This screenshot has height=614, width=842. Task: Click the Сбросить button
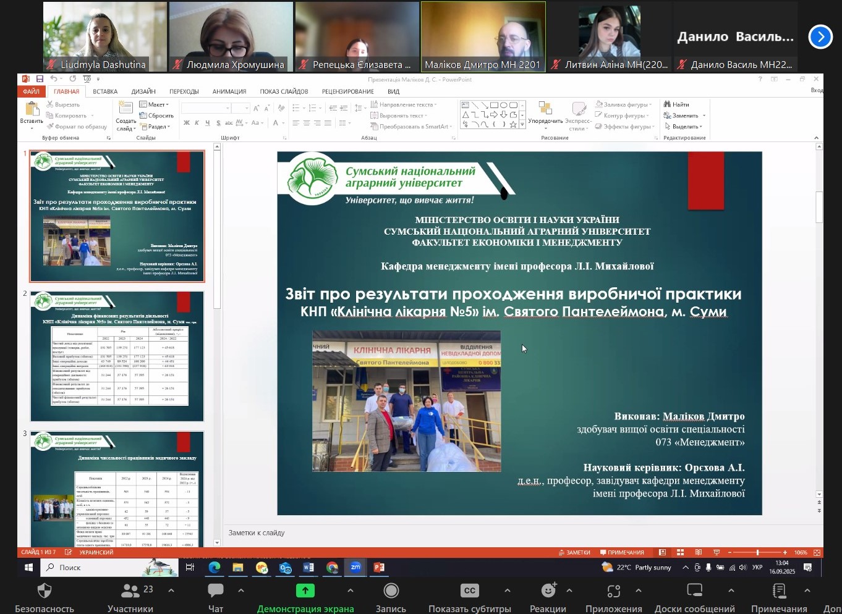[157, 116]
